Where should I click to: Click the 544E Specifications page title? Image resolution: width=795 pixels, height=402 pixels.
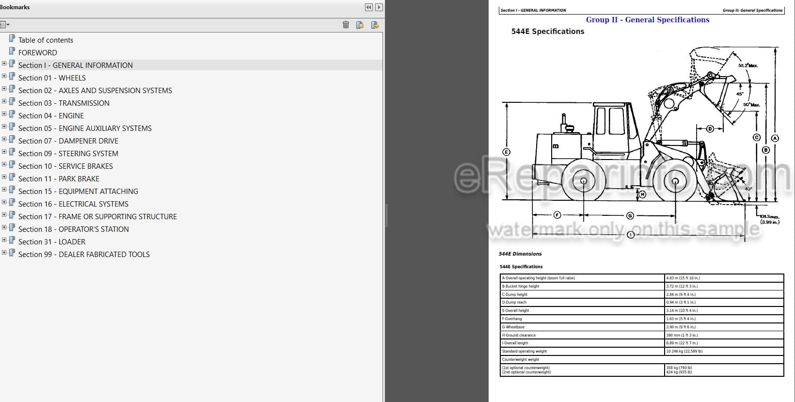(548, 32)
